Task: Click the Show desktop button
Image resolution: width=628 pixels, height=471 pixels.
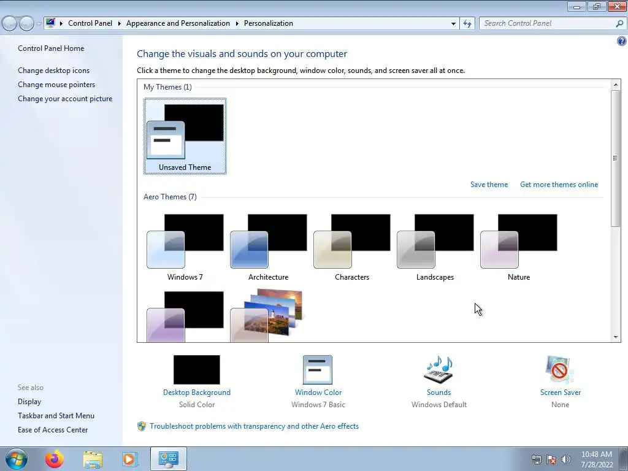Action: click(624, 459)
